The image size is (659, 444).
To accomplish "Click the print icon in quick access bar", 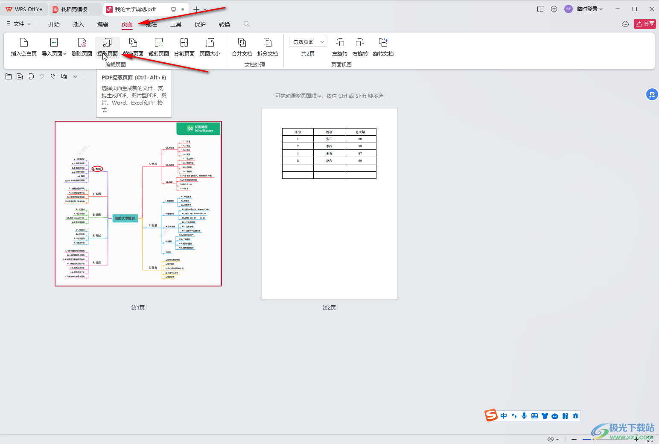I will click(31, 76).
